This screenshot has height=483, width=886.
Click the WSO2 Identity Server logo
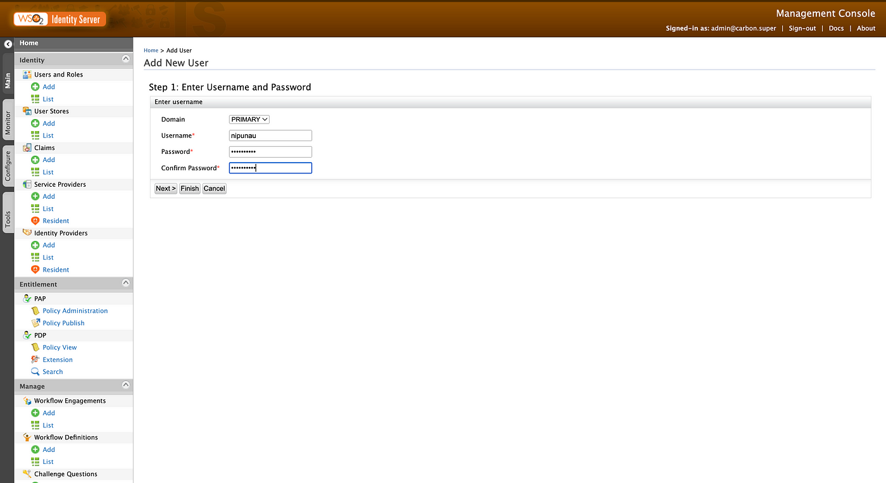[59, 19]
